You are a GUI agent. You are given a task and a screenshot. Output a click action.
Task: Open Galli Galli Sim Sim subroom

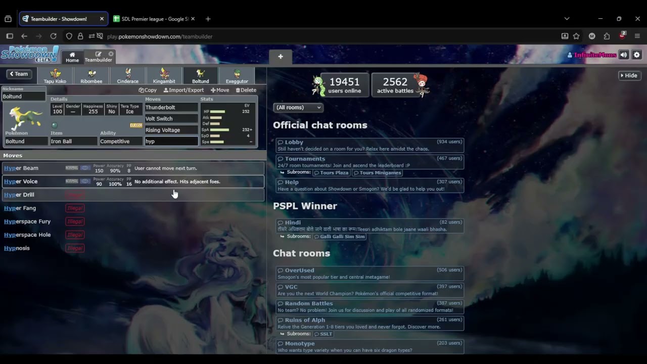click(339, 237)
